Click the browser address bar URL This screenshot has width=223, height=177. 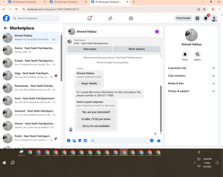click(53, 9)
